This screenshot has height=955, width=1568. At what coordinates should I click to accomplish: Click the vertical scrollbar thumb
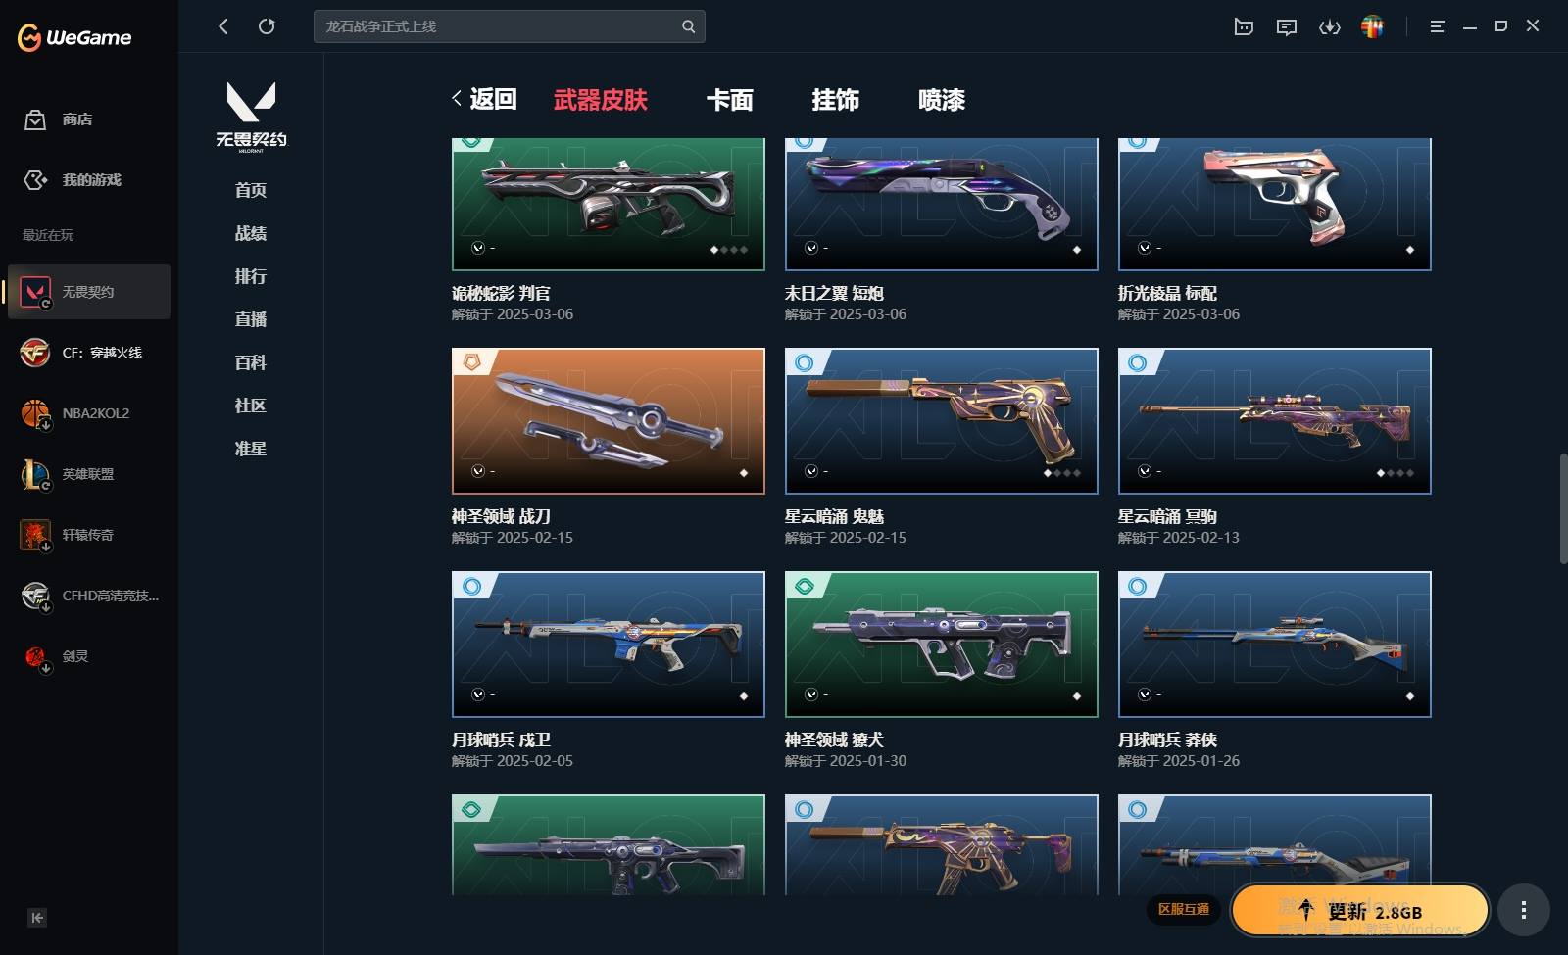coord(1564,508)
